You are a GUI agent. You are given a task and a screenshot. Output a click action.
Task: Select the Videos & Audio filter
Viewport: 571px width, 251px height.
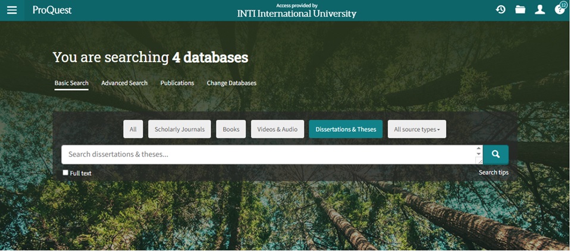[x=277, y=129]
